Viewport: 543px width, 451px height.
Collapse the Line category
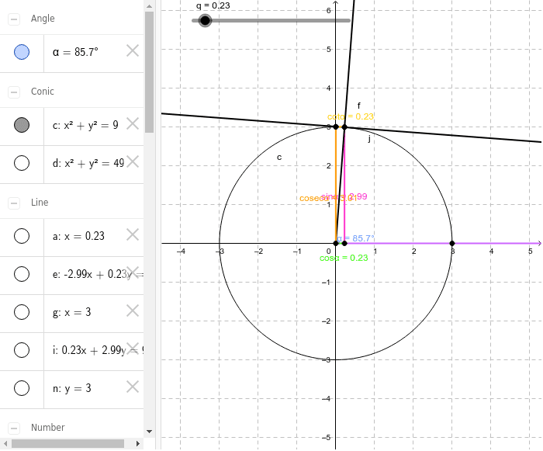point(14,203)
